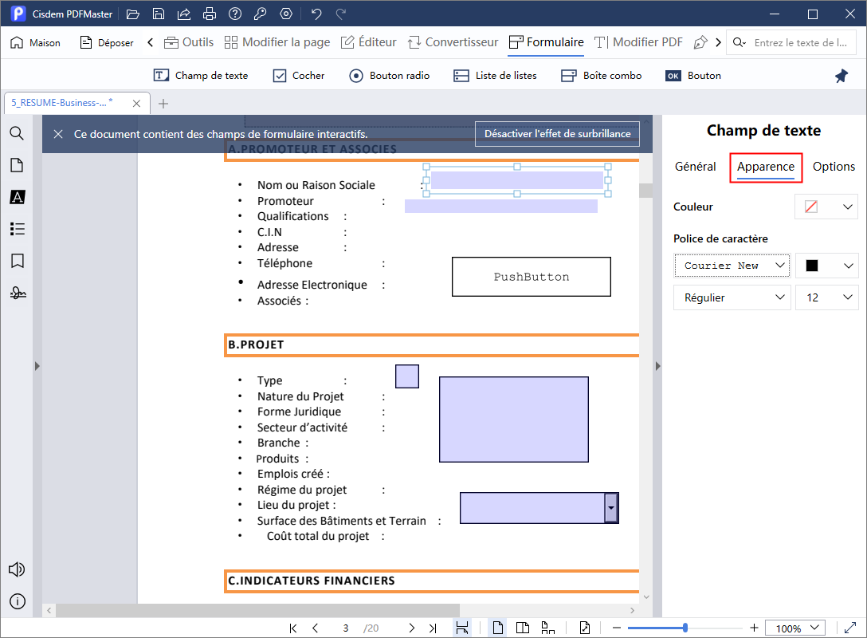Collapse the left sidebar with the arrow handle
Viewport: 867px width, 638px height.
tap(37, 366)
